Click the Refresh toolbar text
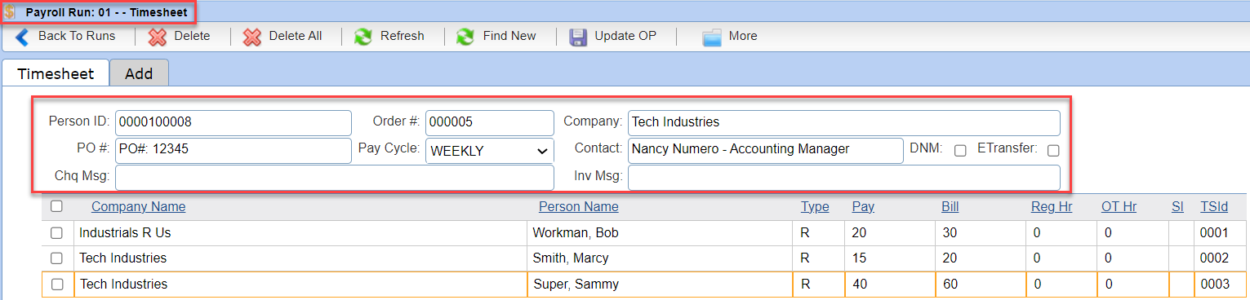This screenshot has height=300, width=1250. 403,36
